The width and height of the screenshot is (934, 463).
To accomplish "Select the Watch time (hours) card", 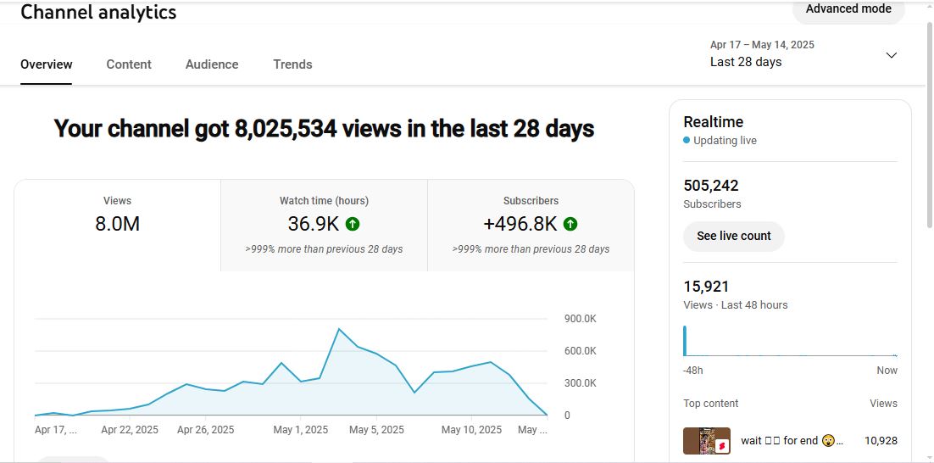I will coord(324,225).
